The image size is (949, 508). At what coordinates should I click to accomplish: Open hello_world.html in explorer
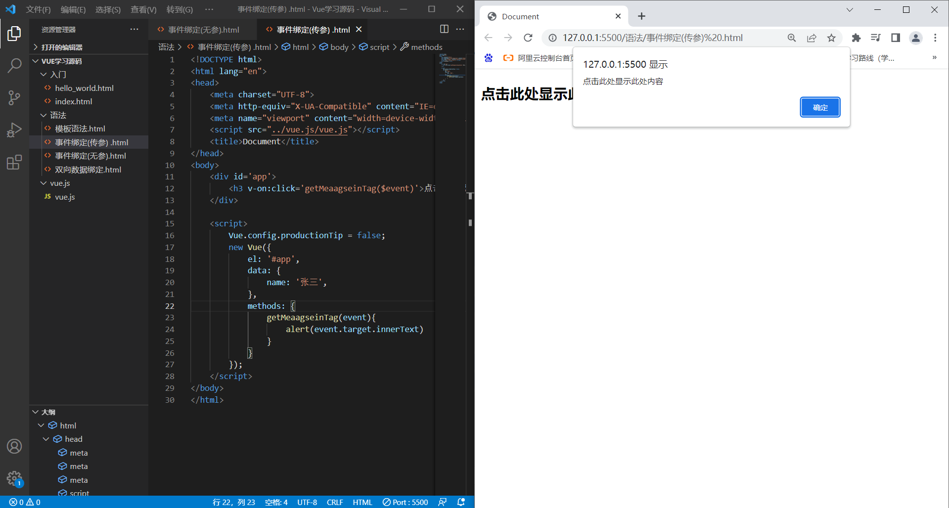(84, 88)
